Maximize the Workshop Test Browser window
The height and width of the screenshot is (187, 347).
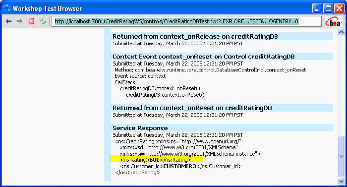(328, 8)
